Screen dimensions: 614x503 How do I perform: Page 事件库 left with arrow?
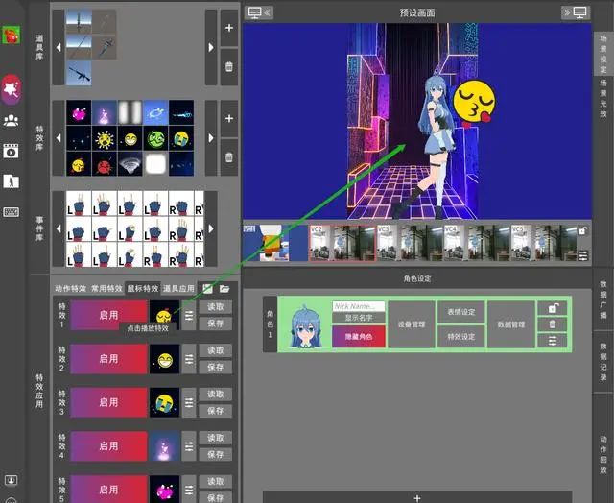(59, 228)
